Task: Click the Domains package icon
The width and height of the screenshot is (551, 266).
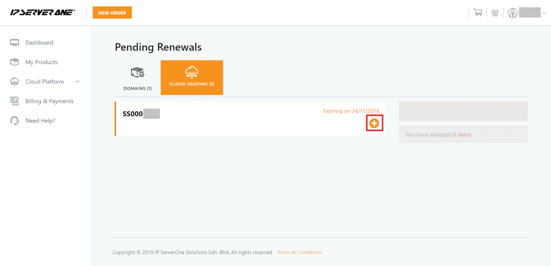Action: click(137, 73)
